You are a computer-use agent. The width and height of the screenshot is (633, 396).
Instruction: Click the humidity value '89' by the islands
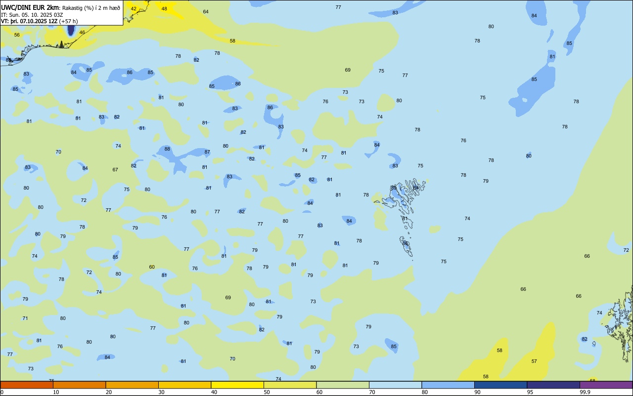(394, 188)
